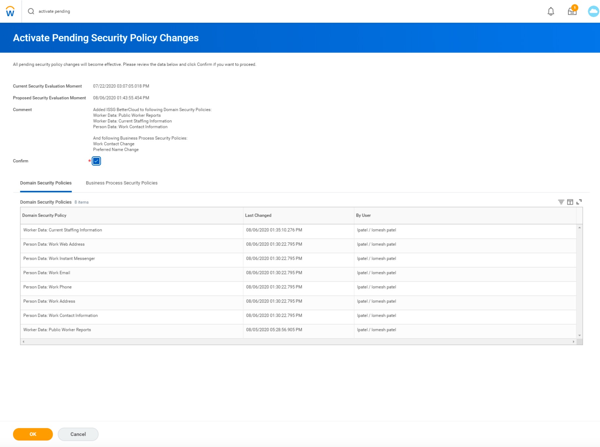The image size is (600, 447).
Task: Select the Domain Security Policies tab
Action: 46,183
